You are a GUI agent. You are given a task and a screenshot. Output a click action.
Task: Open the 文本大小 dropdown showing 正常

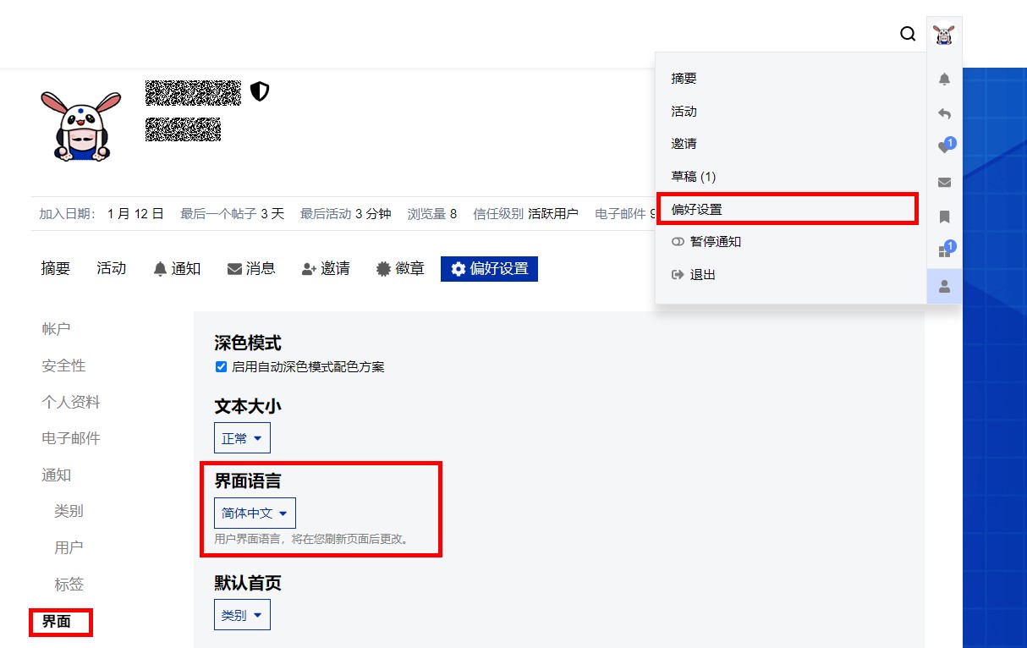pyautogui.click(x=242, y=438)
